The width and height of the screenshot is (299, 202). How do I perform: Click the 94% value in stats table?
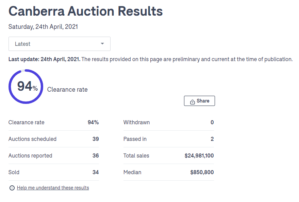point(93,122)
